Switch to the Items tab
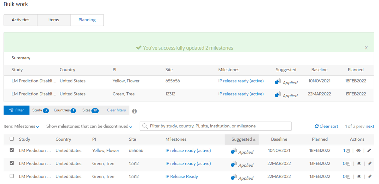379x184 pixels. pyautogui.click(x=54, y=20)
